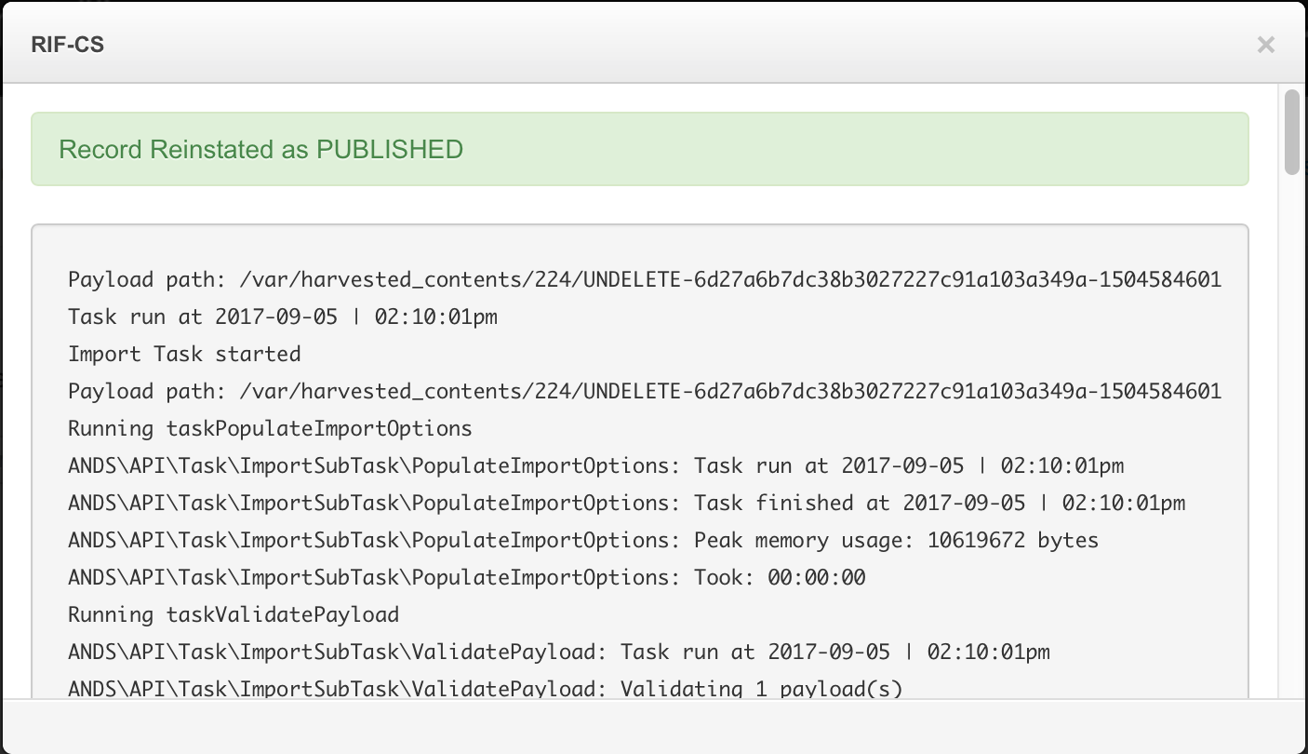Click the PopulateImportOptions 'Task run at' line

(x=595, y=465)
